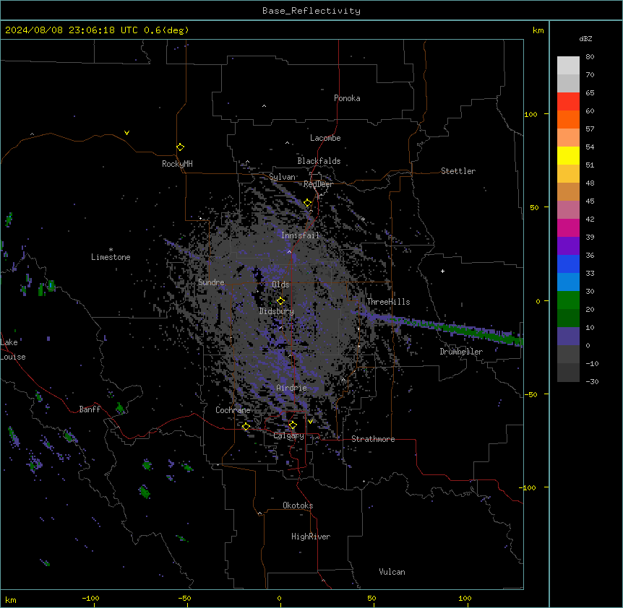623x608 pixels.
Task: Select the HighRiver label
Action: [x=311, y=537]
